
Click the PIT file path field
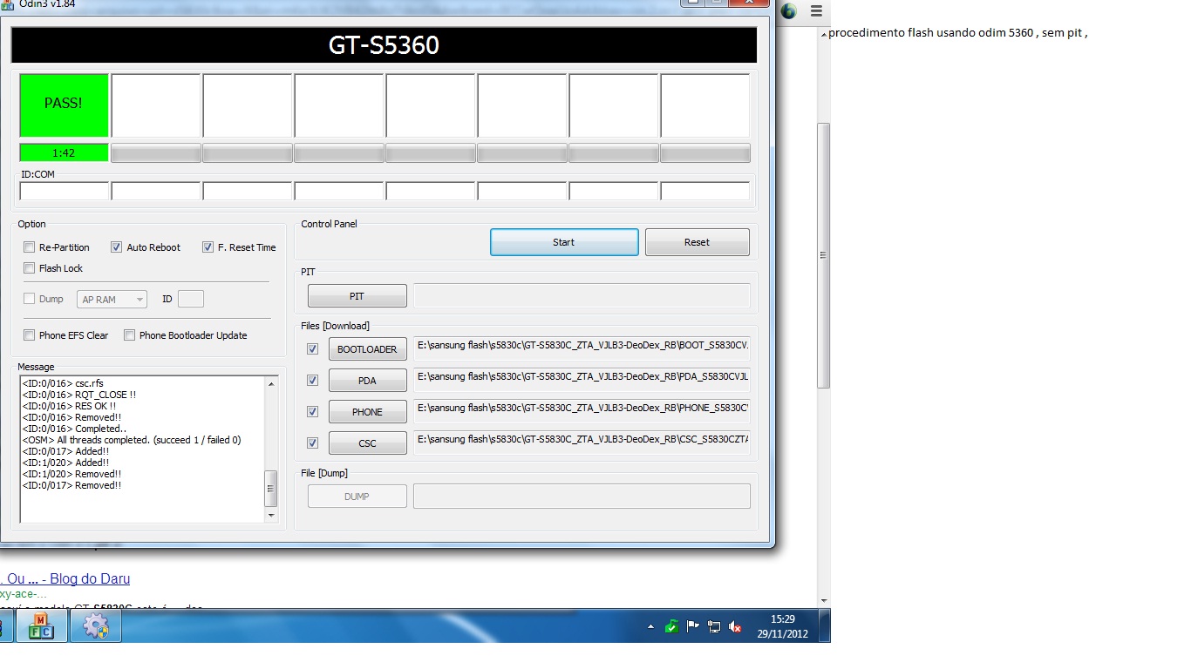click(x=582, y=296)
